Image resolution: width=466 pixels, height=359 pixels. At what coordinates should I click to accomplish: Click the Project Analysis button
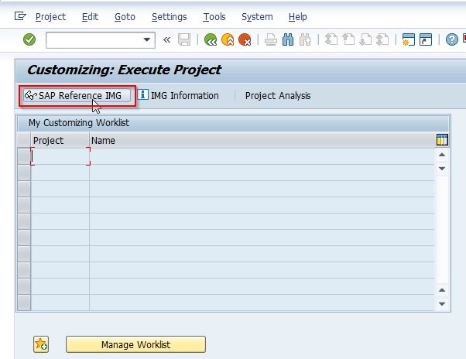click(x=278, y=96)
